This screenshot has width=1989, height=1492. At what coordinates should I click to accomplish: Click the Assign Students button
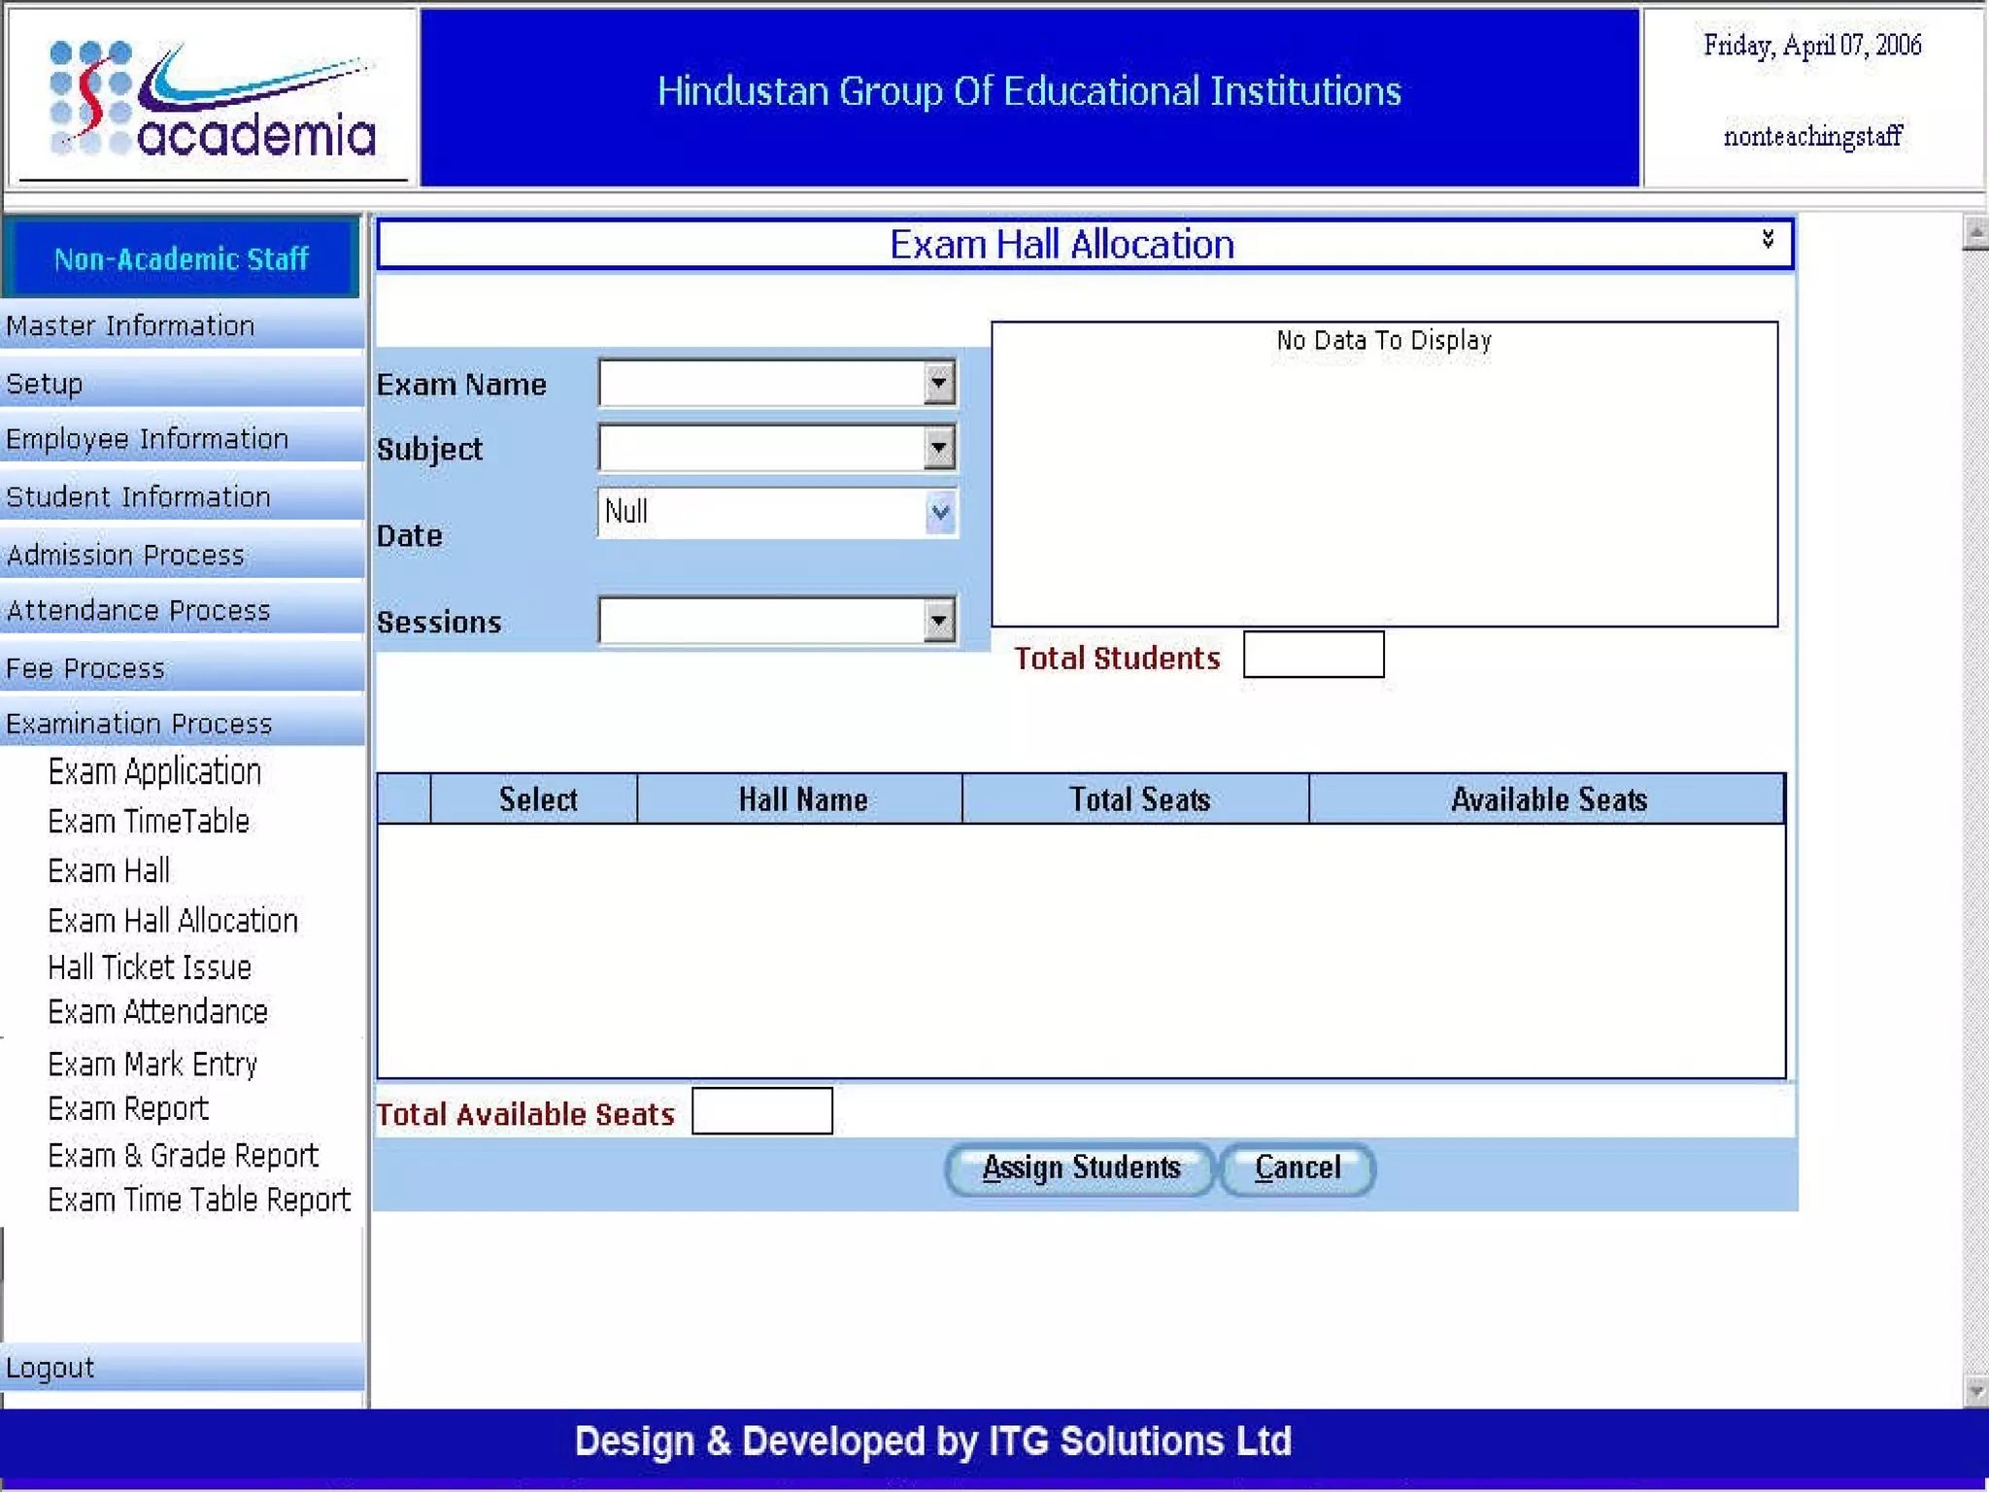(x=1080, y=1168)
